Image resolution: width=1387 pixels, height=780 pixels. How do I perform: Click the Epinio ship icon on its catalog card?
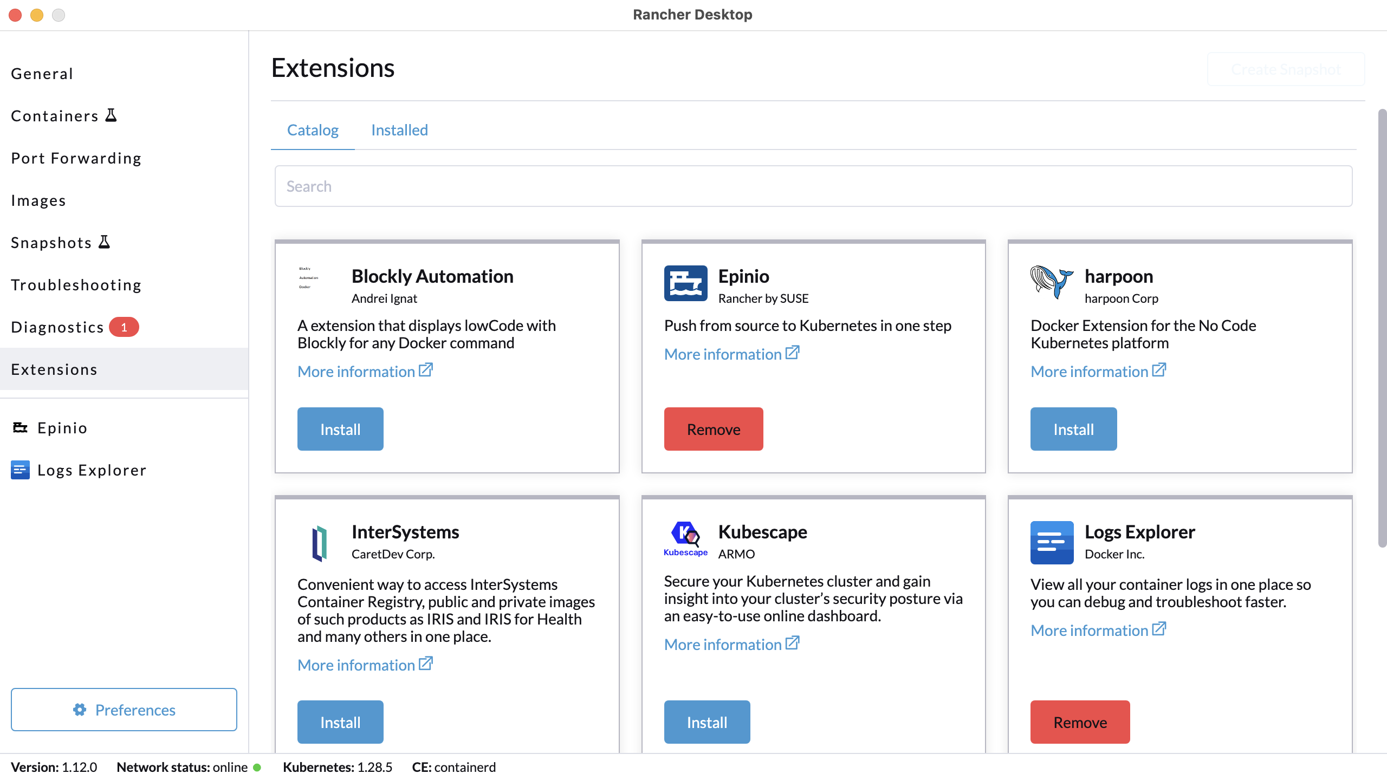(685, 282)
